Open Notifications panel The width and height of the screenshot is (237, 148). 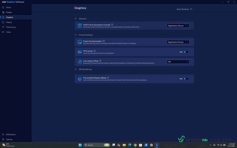tap(11, 134)
